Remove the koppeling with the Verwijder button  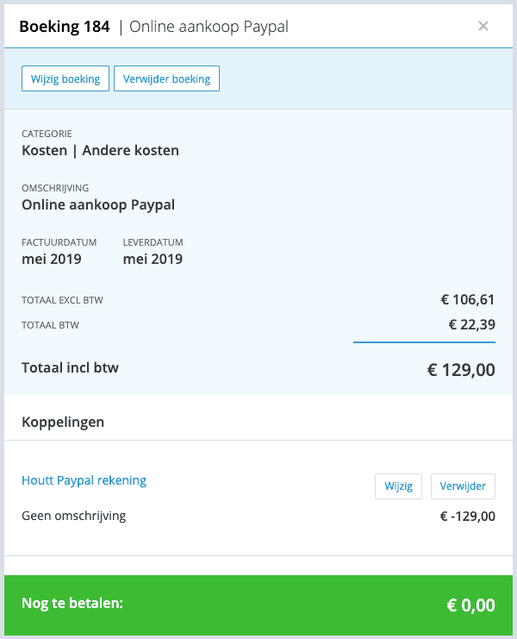[463, 486]
